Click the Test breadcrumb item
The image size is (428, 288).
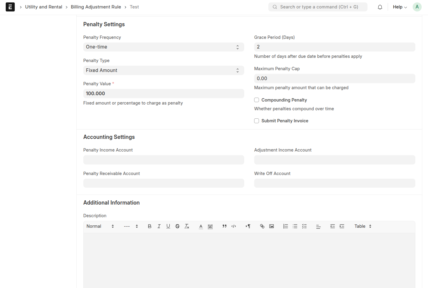(x=134, y=7)
